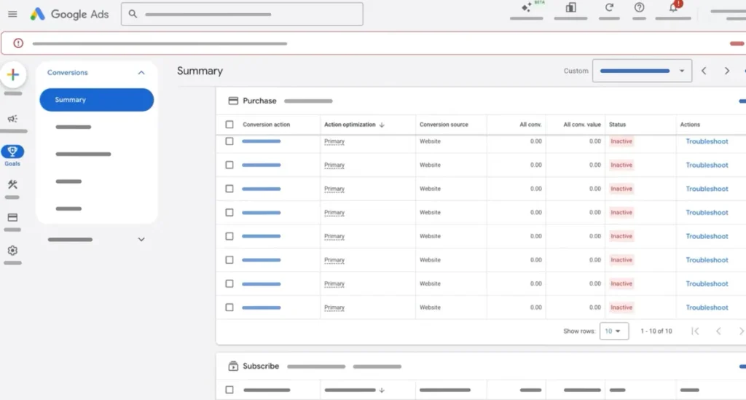Click the multicolor plus Create button

[x=13, y=74]
